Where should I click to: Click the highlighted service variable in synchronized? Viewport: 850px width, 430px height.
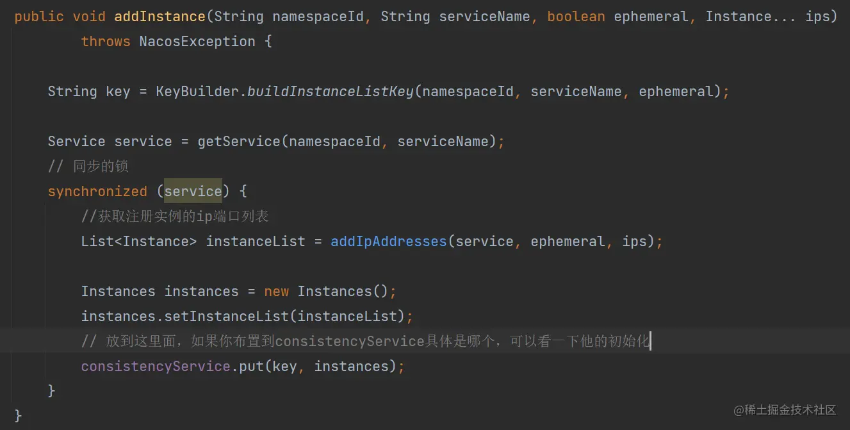[193, 191]
